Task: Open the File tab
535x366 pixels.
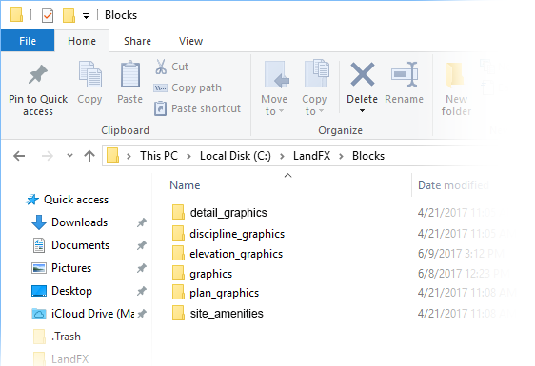Action: pos(28,41)
